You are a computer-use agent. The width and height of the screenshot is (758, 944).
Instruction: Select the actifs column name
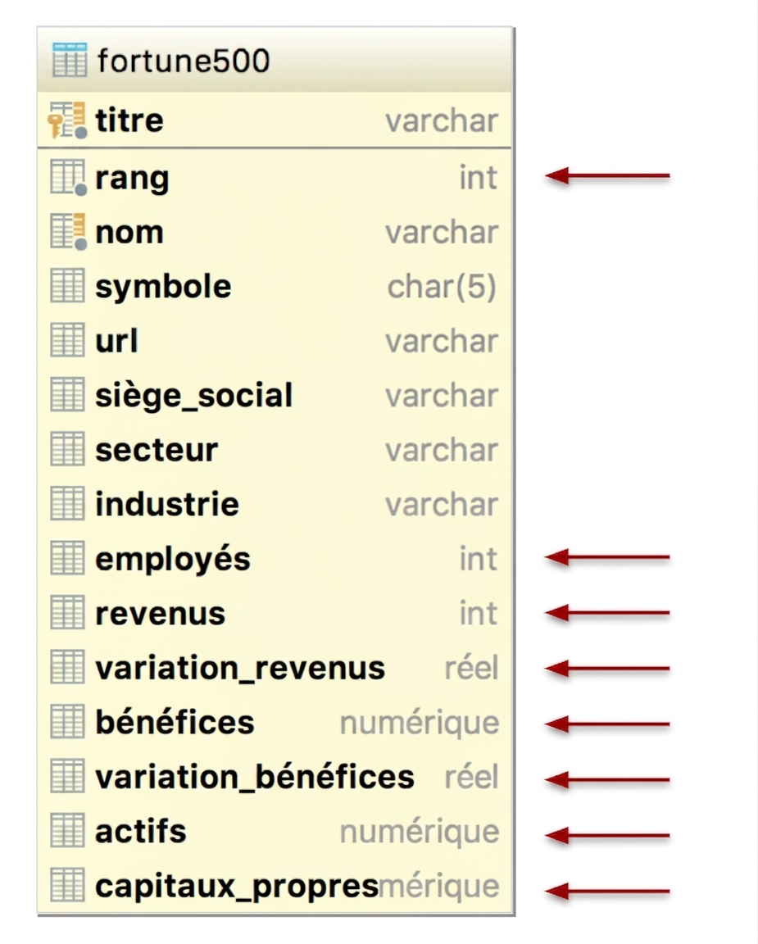[x=141, y=832]
